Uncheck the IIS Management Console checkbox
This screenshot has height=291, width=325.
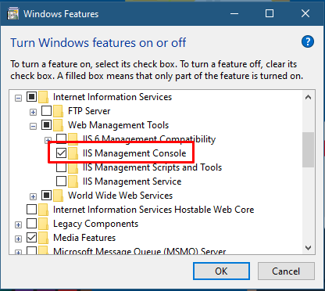[x=61, y=153]
